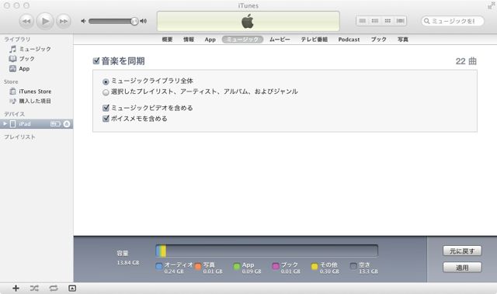Click the yellow その他 color swatch

[315, 267]
